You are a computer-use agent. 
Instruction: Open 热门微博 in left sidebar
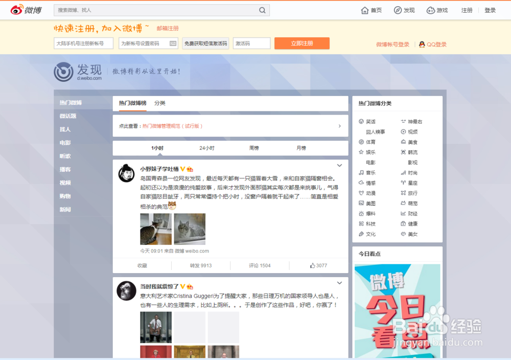(71, 102)
